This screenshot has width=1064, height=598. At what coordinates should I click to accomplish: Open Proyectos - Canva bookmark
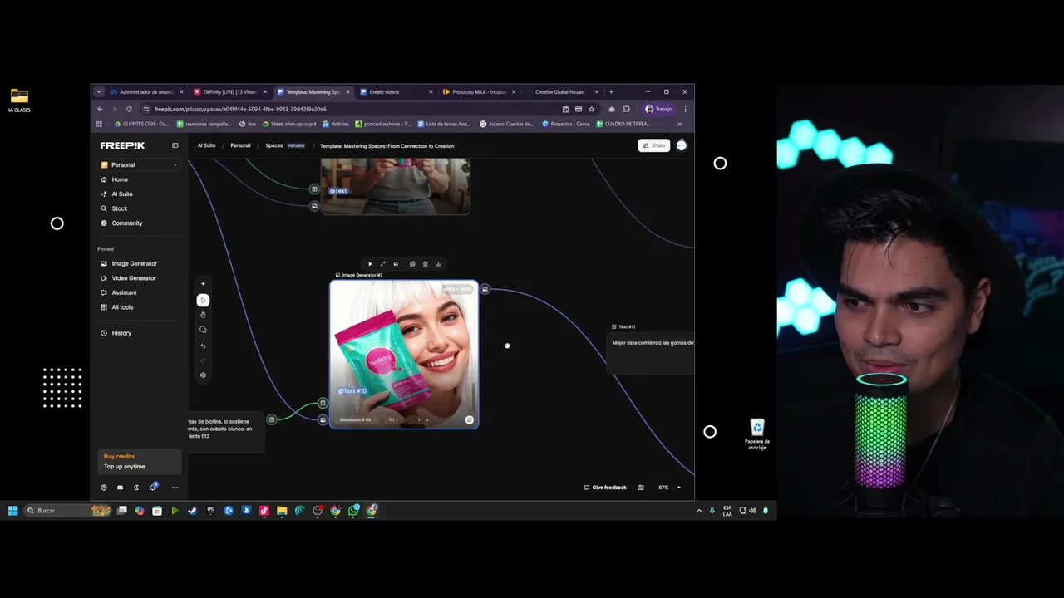point(566,124)
